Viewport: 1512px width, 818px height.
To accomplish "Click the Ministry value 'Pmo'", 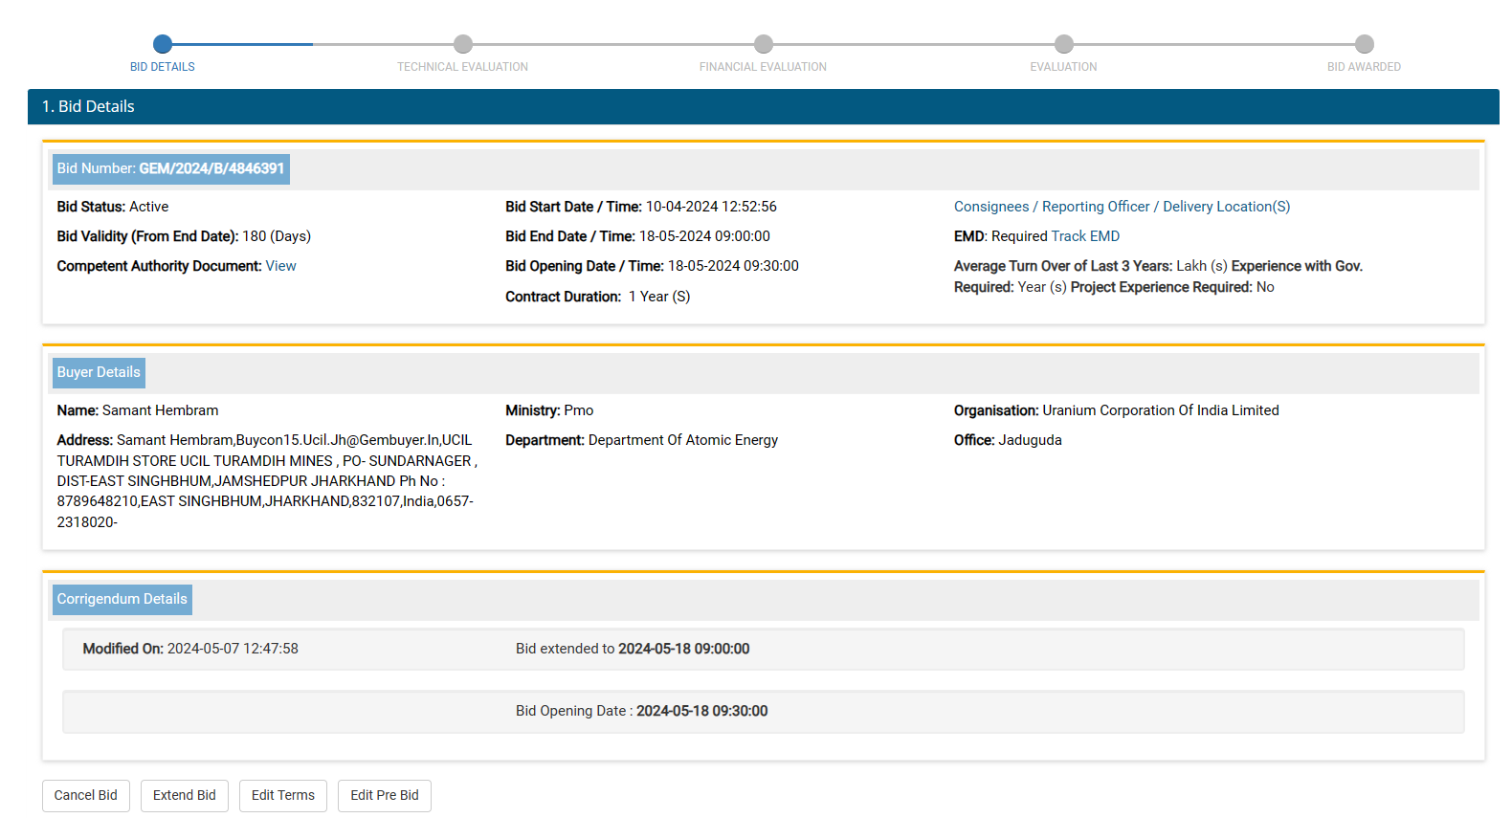I will 579,410.
